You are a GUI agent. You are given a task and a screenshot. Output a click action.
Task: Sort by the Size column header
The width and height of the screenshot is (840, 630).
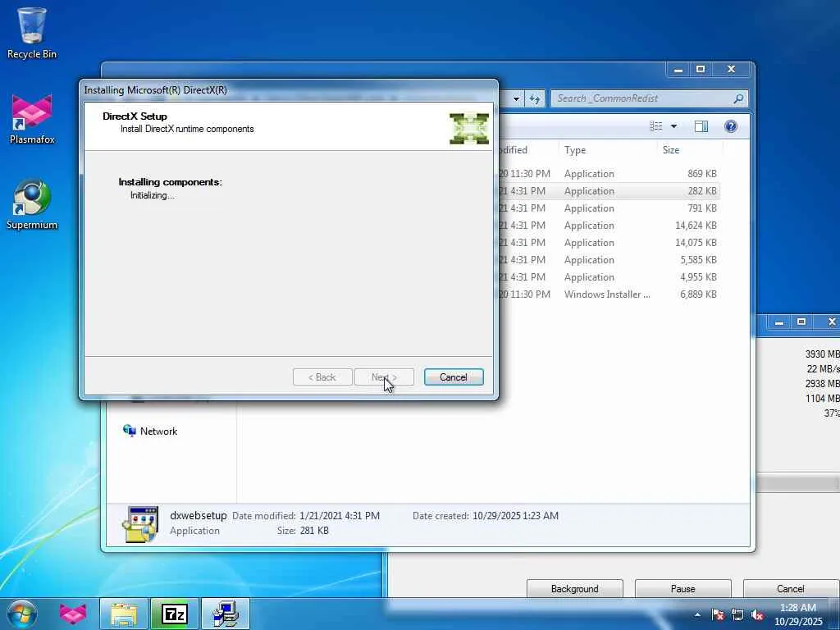[689, 150]
